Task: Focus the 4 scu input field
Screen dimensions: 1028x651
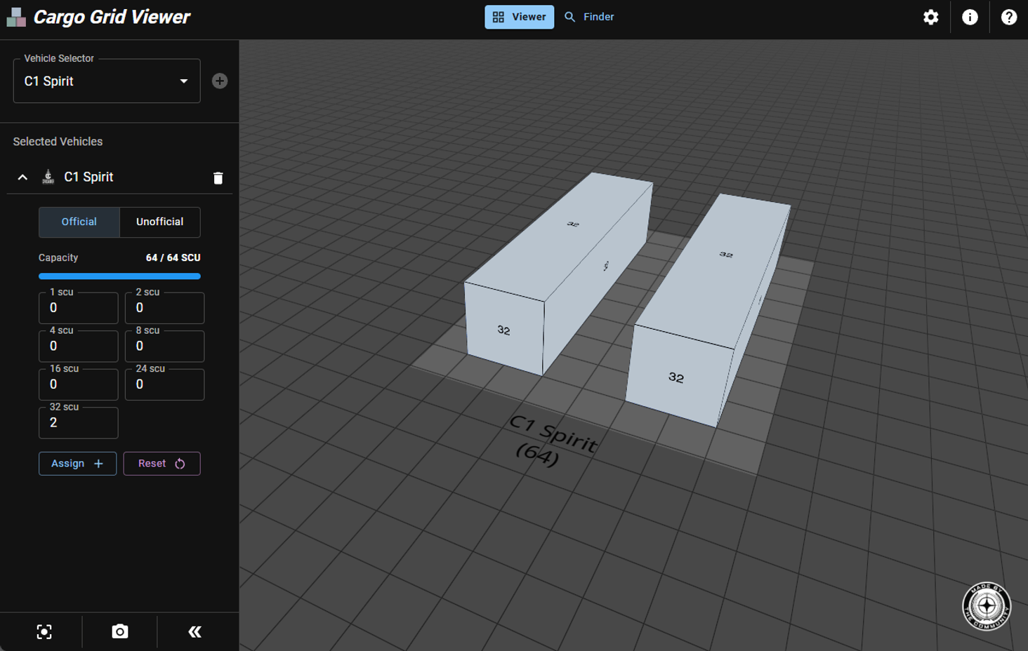Action: click(79, 346)
